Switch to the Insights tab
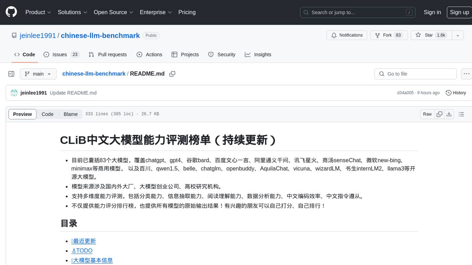 pos(258,54)
